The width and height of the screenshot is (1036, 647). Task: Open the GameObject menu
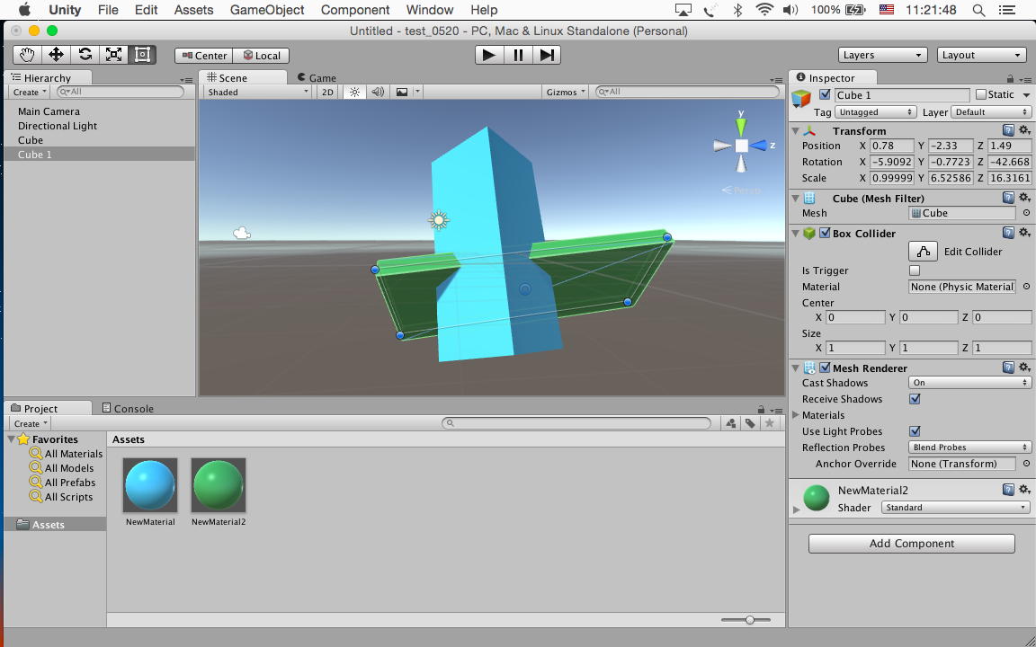click(x=267, y=10)
